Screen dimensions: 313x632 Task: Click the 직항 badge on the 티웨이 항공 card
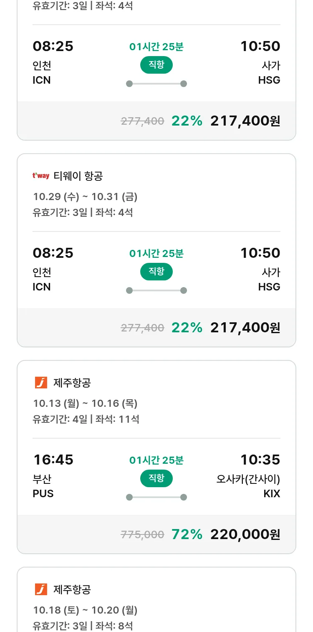156,272
